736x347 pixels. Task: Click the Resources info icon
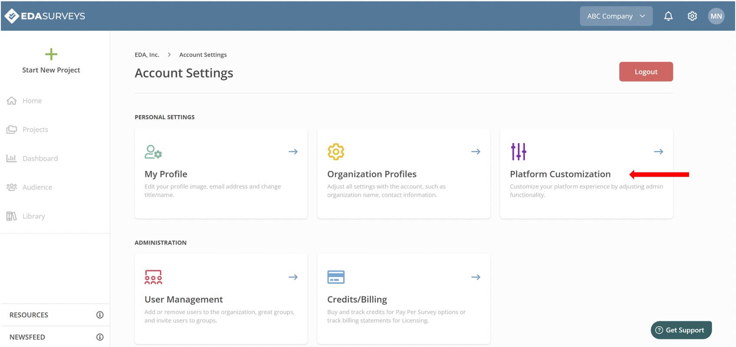pyautogui.click(x=100, y=315)
